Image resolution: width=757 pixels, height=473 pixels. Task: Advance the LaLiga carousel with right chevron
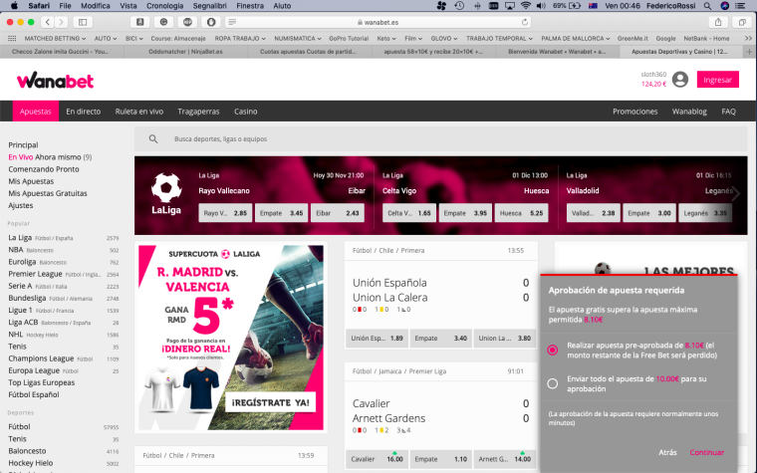pos(736,193)
